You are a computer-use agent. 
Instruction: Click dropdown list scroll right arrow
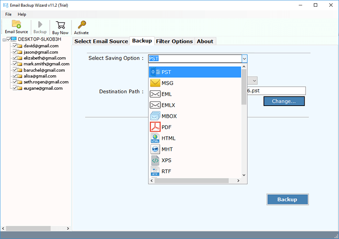[238, 180]
